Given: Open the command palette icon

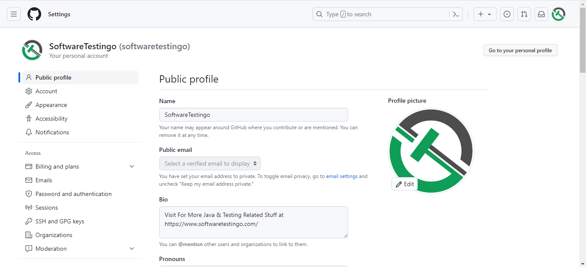Looking at the screenshot, I should pyautogui.click(x=456, y=14).
